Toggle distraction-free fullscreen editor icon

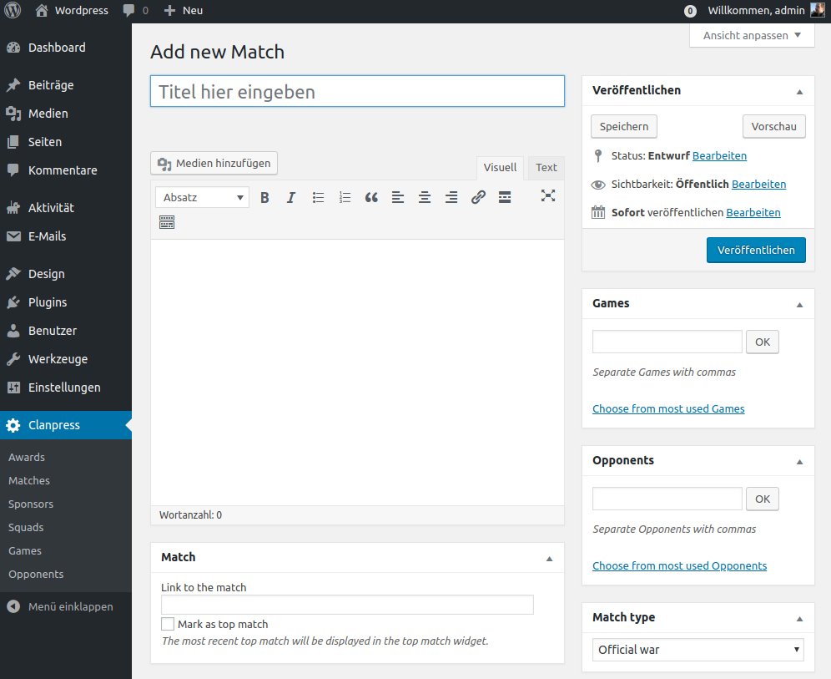[x=547, y=196]
